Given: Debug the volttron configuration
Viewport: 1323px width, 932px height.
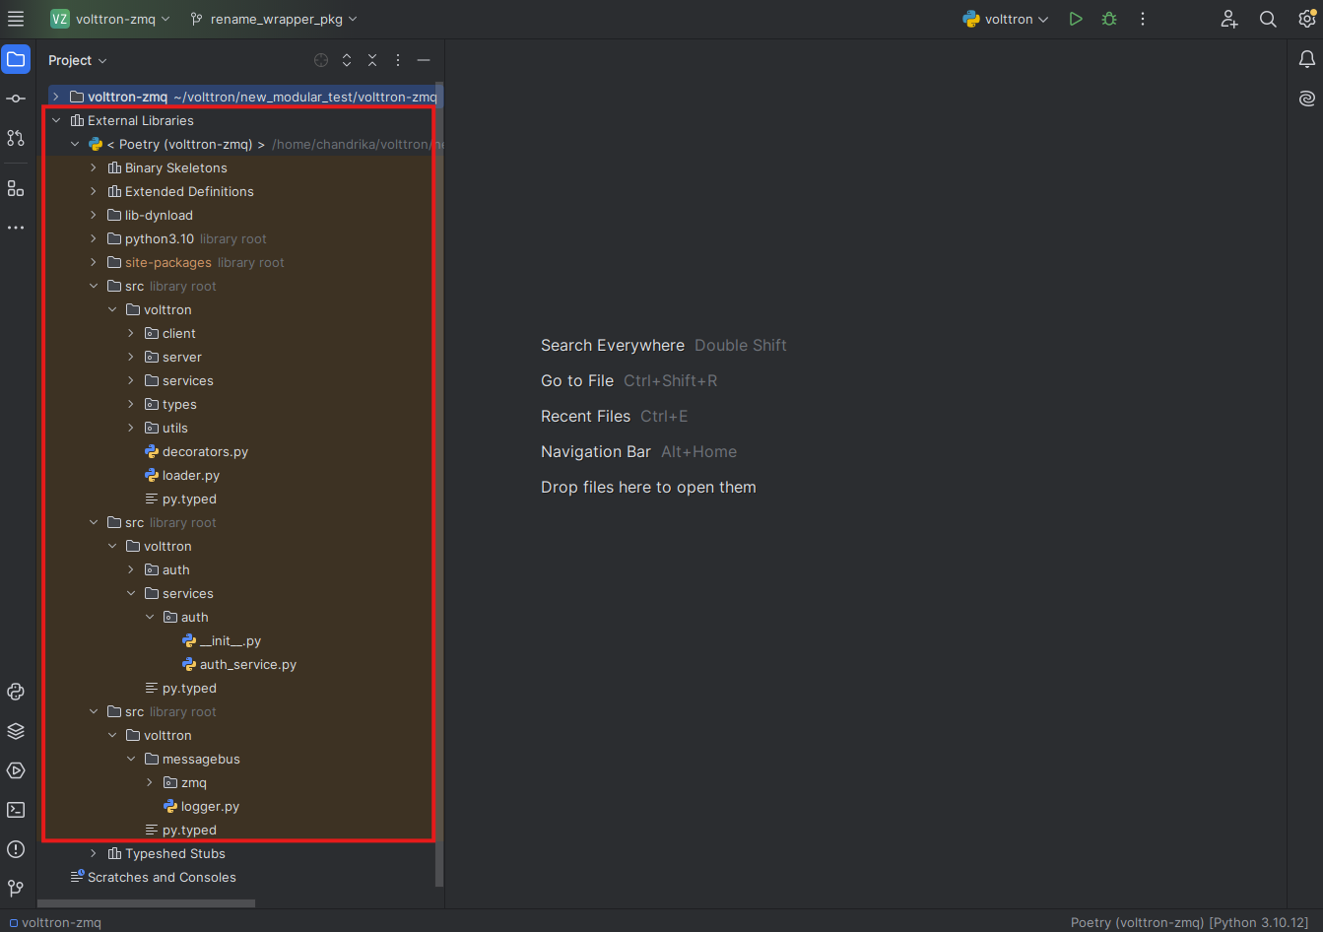Looking at the screenshot, I should 1109,19.
